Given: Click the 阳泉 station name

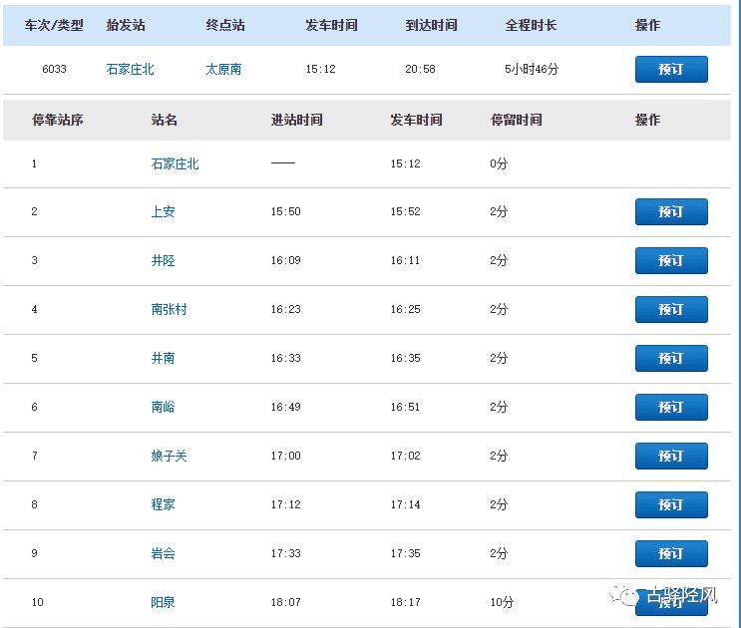Looking at the screenshot, I should (163, 603).
